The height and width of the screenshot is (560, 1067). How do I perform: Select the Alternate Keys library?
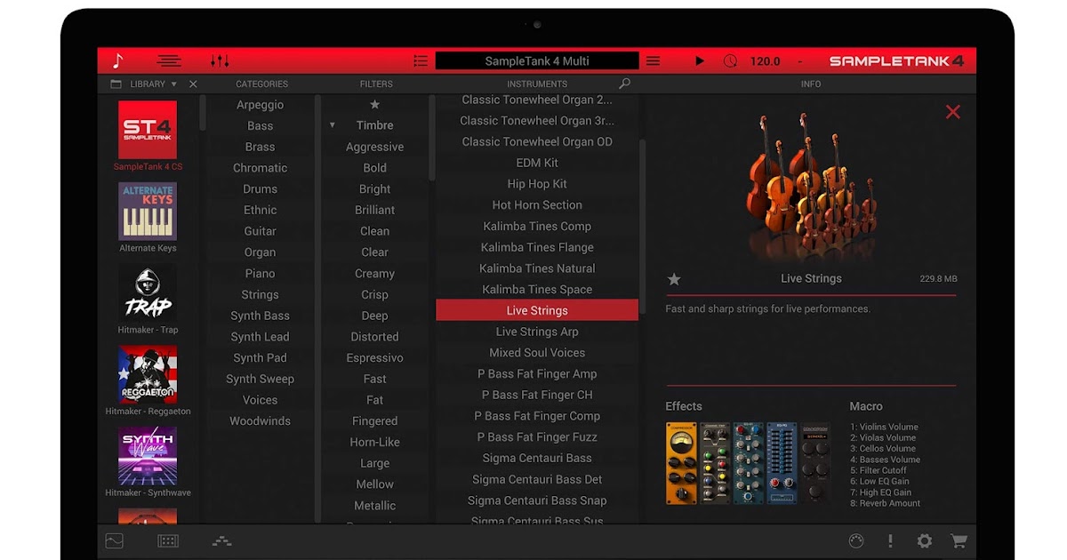click(x=148, y=218)
